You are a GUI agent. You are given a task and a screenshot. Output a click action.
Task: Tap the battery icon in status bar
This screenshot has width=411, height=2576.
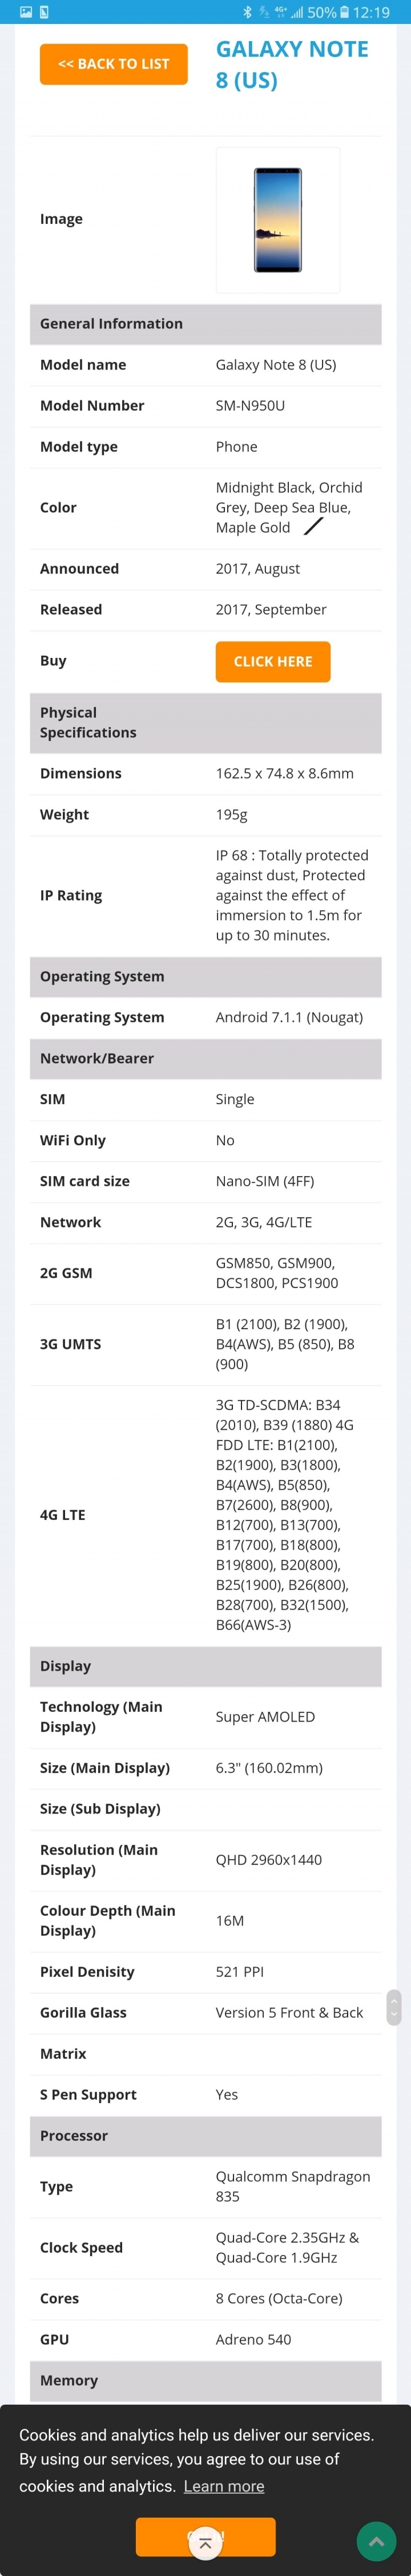pos(344,12)
